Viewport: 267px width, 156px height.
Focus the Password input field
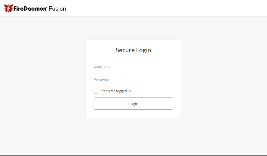[x=134, y=80]
